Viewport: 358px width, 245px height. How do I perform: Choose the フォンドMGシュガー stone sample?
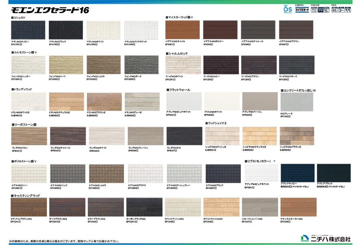[x=28, y=65]
